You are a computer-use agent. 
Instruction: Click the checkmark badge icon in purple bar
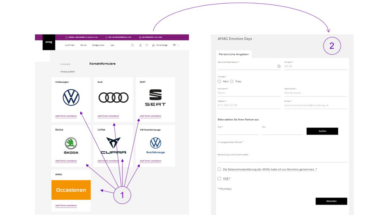(106, 37)
